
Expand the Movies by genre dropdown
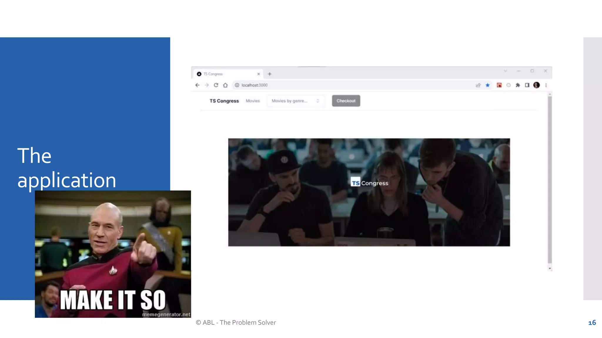click(x=295, y=101)
